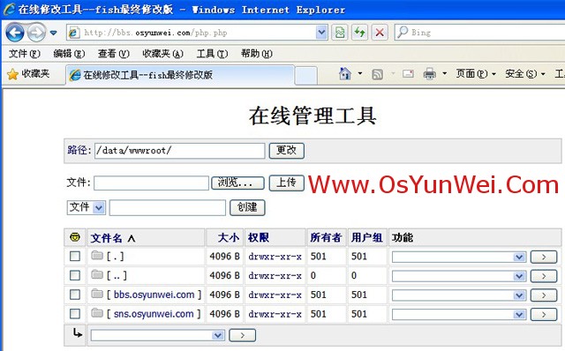This screenshot has height=351, width=565.
Task: Check the box for bbs.osyunwei.com folder
Action: [75, 295]
